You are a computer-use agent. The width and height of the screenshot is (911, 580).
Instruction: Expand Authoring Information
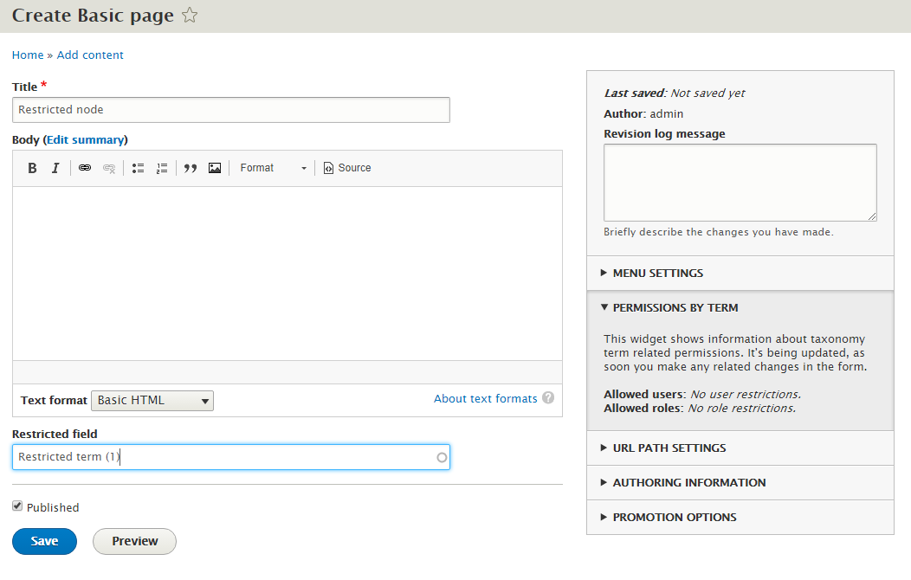click(x=688, y=483)
